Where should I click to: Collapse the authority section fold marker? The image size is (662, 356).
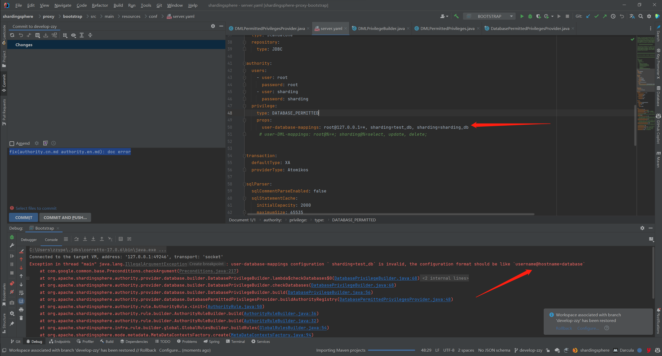coord(244,63)
